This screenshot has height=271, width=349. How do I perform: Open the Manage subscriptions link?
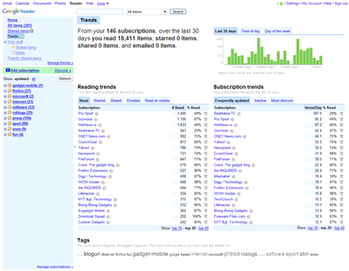pos(54,267)
